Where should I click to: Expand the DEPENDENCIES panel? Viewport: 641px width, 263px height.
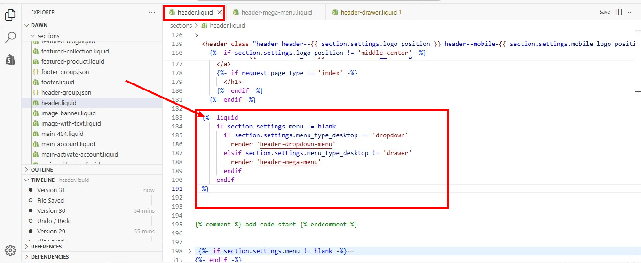[49, 257]
